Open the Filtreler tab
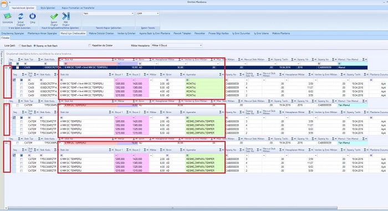 pyautogui.click(x=6, y=38)
